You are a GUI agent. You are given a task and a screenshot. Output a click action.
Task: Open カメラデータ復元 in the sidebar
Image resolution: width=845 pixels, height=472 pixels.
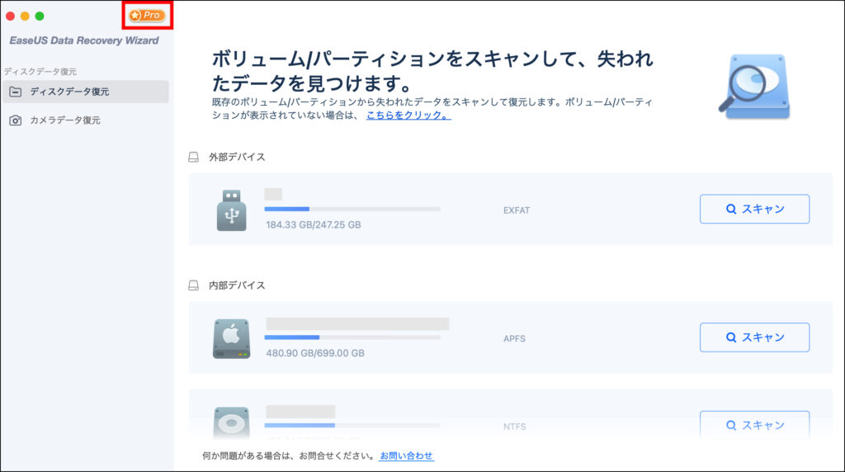click(x=86, y=120)
